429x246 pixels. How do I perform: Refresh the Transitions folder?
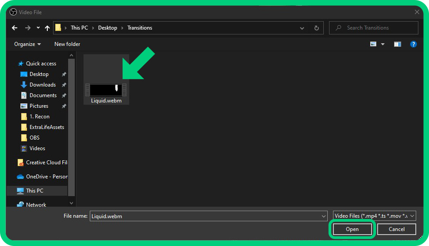[317, 28]
